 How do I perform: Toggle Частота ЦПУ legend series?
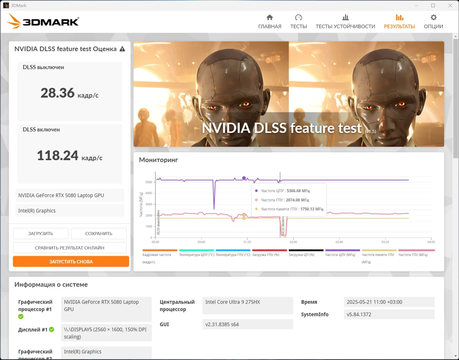pos(343,253)
